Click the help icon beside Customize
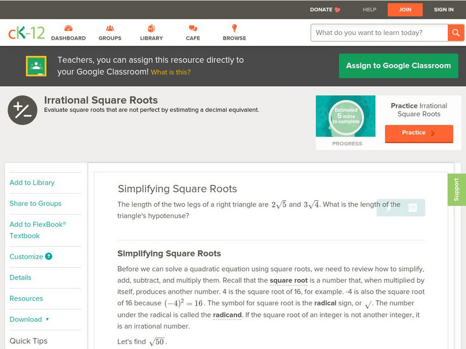This screenshot has width=466, height=349. point(49,257)
